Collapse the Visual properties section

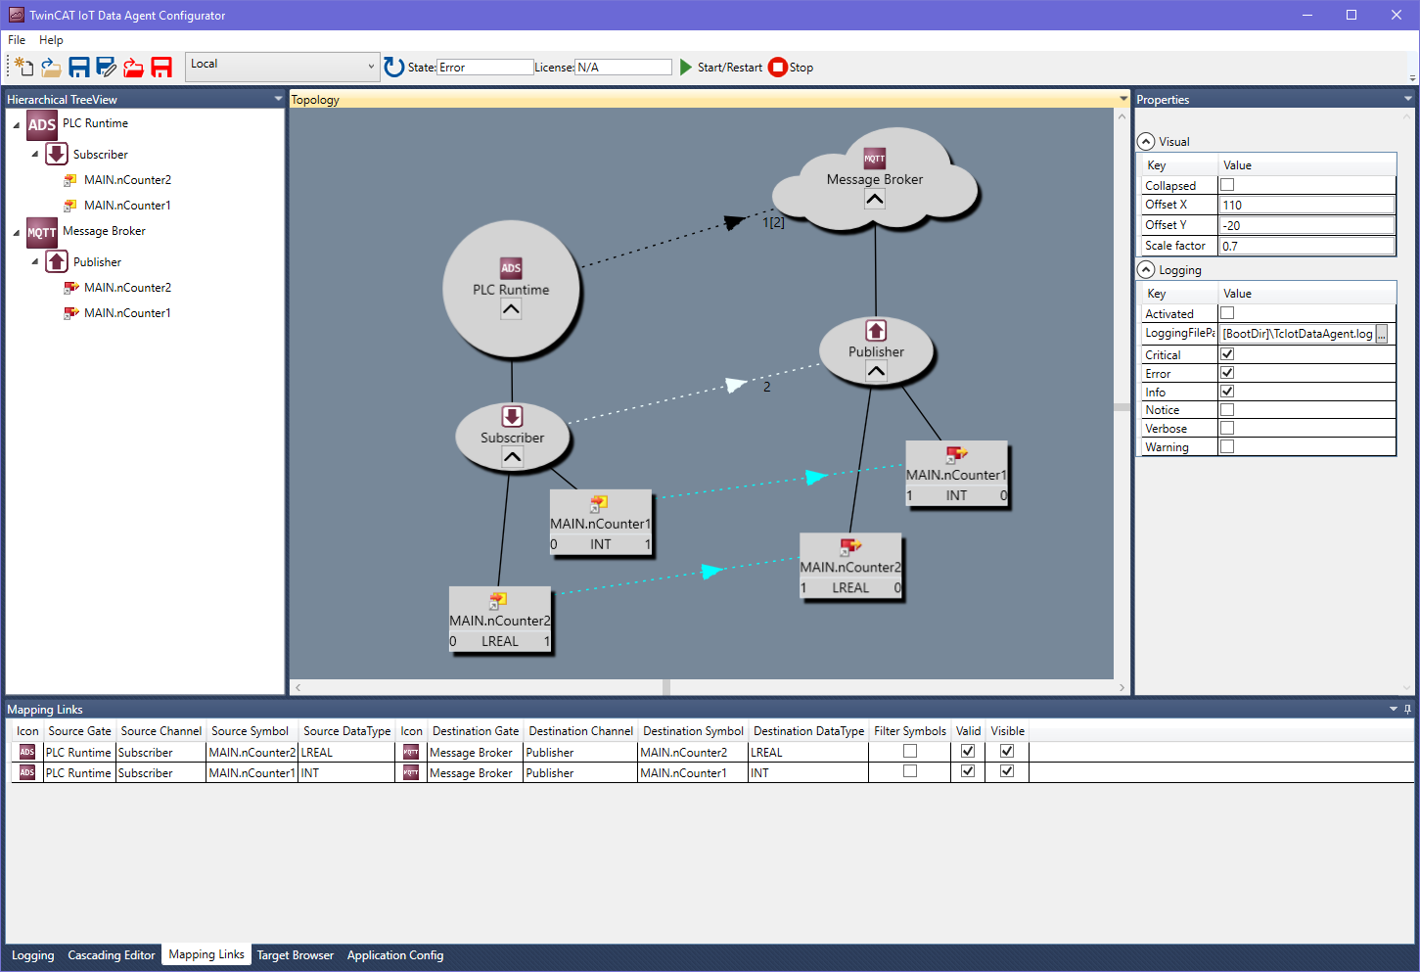1146,141
